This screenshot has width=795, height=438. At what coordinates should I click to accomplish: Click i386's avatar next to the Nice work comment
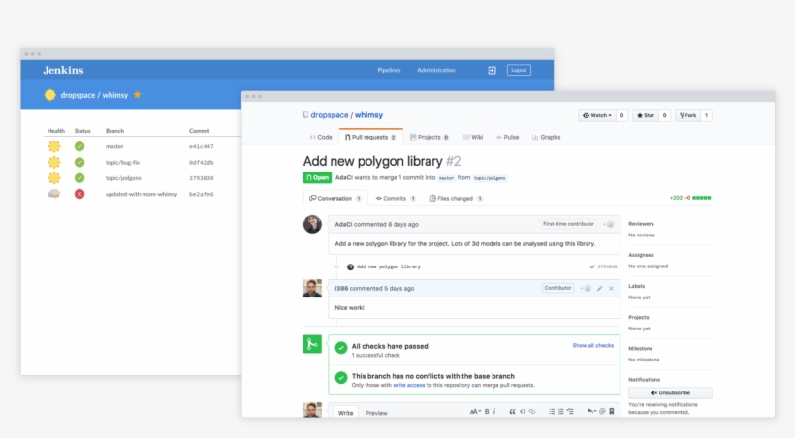pyautogui.click(x=312, y=288)
